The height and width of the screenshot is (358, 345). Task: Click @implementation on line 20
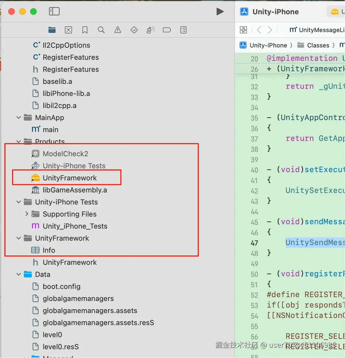coord(302,58)
